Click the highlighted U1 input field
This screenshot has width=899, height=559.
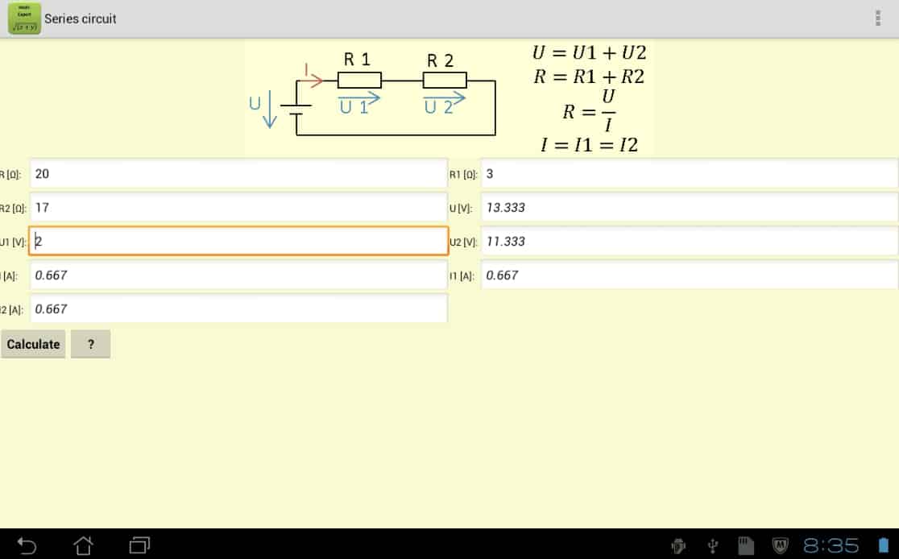click(238, 241)
